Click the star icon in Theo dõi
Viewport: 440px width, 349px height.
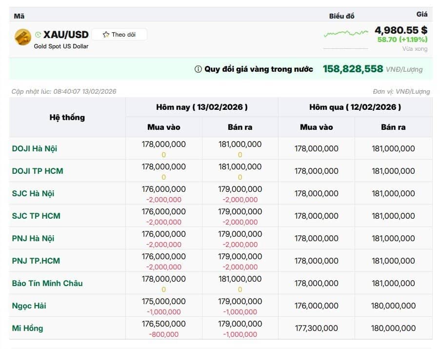pyautogui.click(x=106, y=35)
